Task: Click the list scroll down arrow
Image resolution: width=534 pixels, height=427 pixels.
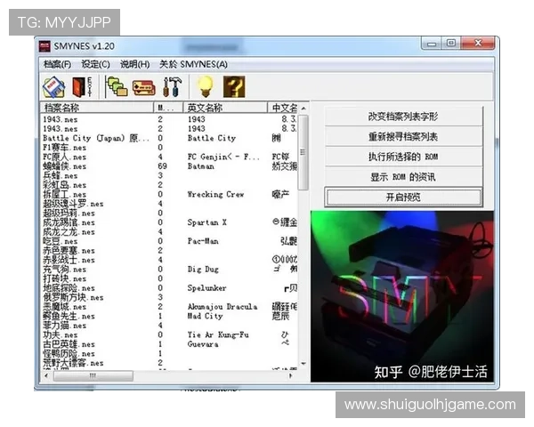Action: click(x=303, y=364)
